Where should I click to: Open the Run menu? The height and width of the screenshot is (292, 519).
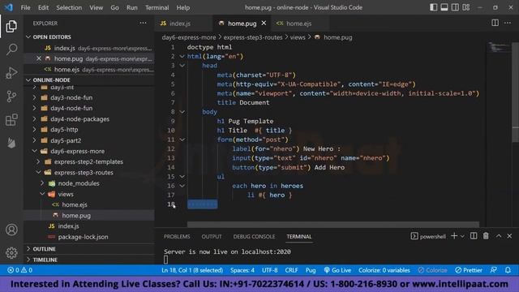[x=131, y=7]
